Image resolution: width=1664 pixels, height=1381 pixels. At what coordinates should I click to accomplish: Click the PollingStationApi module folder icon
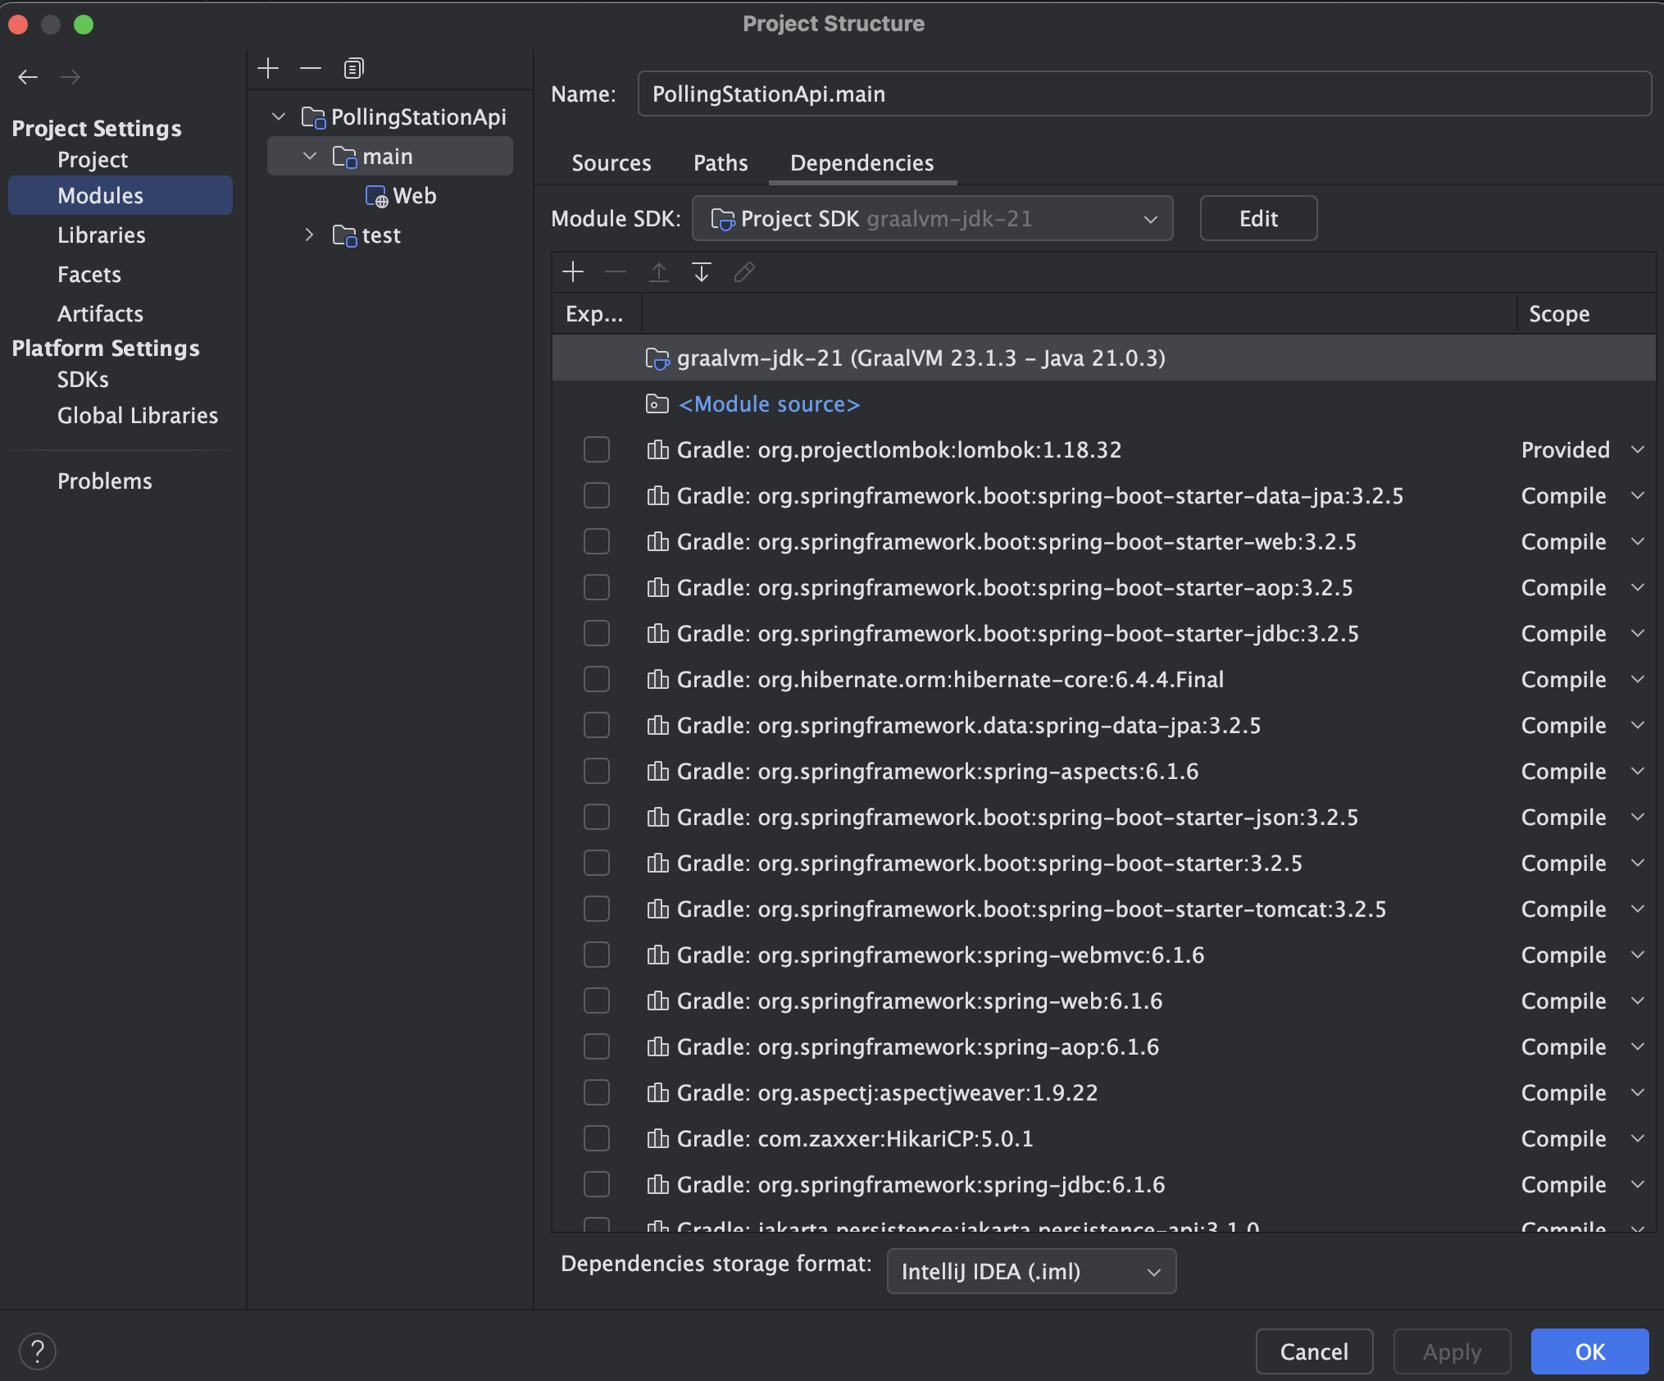point(313,118)
